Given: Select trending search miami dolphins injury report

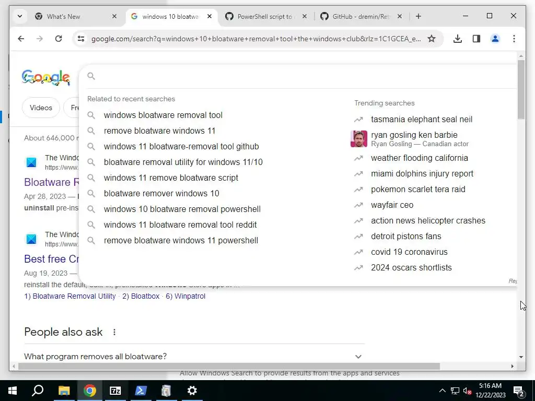Looking at the screenshot, I should click(422, 174).
